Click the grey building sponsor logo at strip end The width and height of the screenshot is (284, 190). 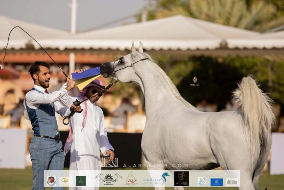point(232,182)
